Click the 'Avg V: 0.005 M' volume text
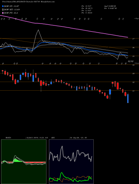The height and width of the screenshot is (184, 139). (110, 6)
